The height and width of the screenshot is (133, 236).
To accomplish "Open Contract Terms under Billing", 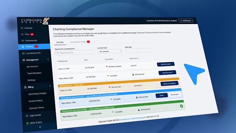I will pos(36,108).
